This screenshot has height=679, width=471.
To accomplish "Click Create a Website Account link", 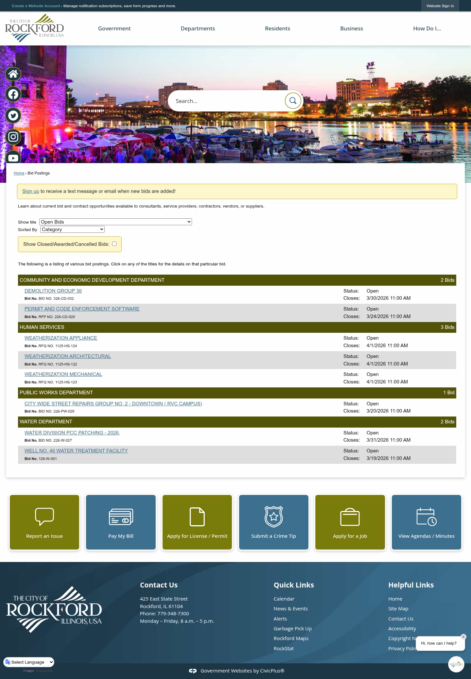I will 36,6.
